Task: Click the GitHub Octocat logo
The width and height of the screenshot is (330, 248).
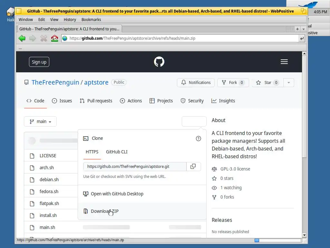Action: point(159,62)
